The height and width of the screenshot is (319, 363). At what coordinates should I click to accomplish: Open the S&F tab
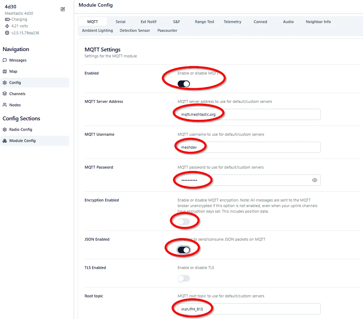(176, 22)
